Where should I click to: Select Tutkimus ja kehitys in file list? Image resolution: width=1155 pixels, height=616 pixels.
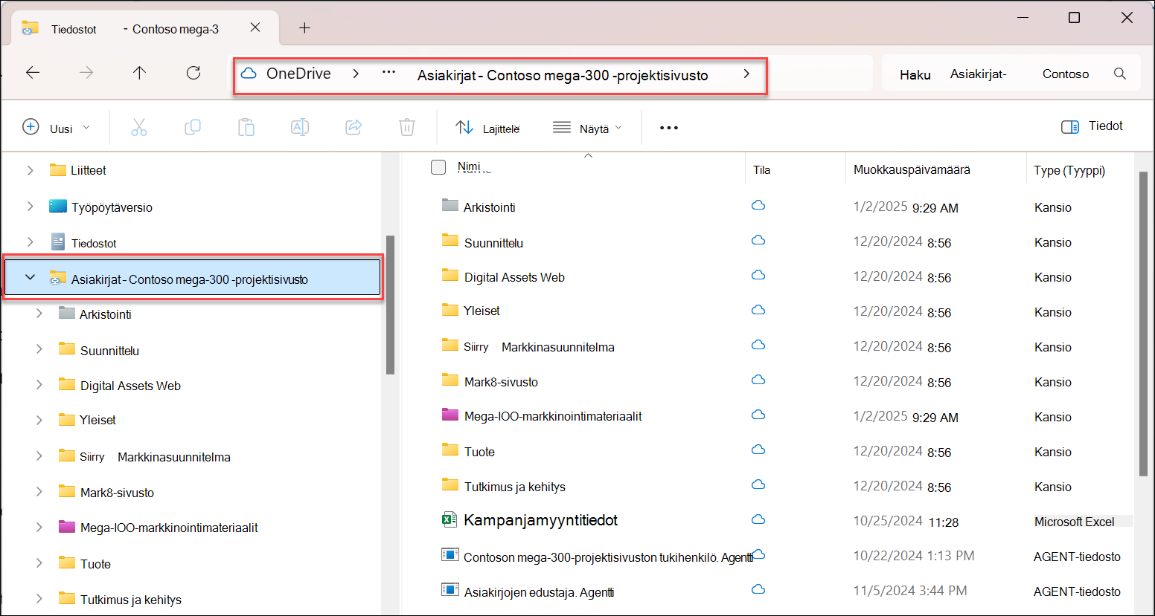click(x=515, y=487)
